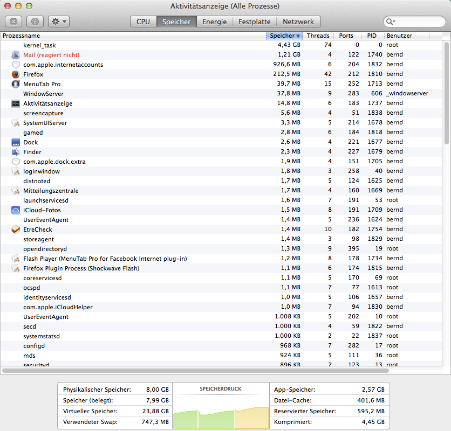The height and width of the screenshot is (431, 451).
Task: Click the Komprimiert 4,45 GB value
Action: 373,422
